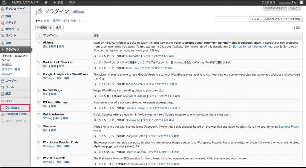The height and width of the screenshot is (168, 306).
Task: Open the MySQL入門のカルマ site menu
Action: click(x=25, y=2)
